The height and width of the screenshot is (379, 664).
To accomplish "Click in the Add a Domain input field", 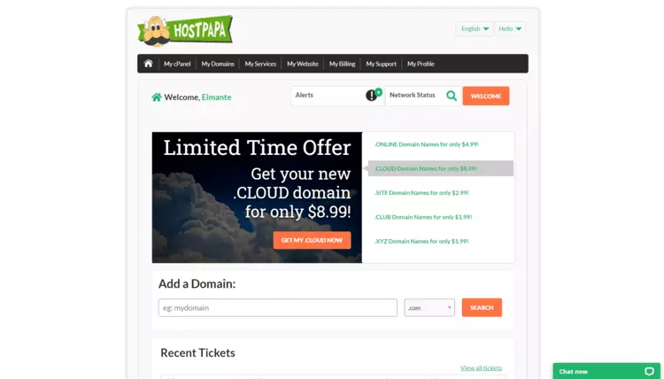I will pos(278,308).
